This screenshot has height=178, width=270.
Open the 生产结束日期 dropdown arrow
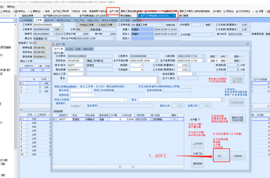(x=204, y=61)
